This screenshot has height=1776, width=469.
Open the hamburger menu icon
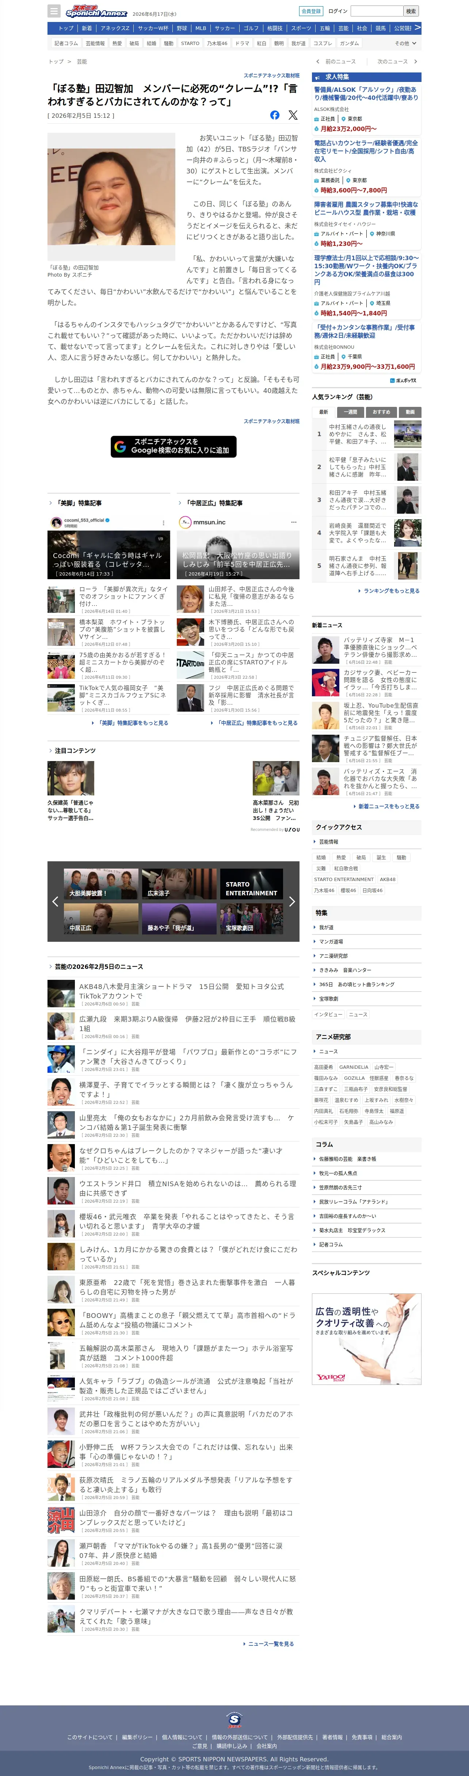[54, 11]
